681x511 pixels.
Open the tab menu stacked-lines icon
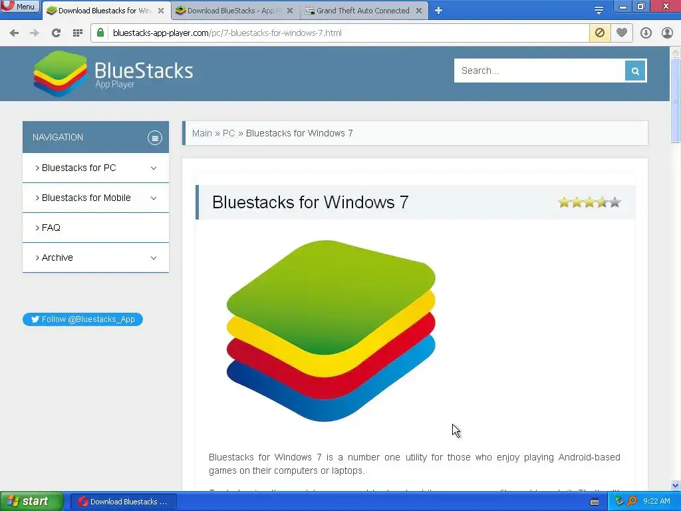[599, 11]
